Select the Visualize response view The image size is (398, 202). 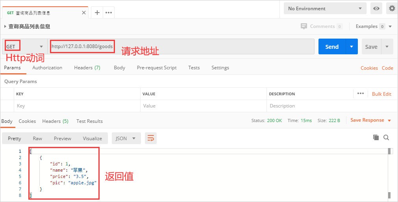pyautogui.click(x=93, y=138)
